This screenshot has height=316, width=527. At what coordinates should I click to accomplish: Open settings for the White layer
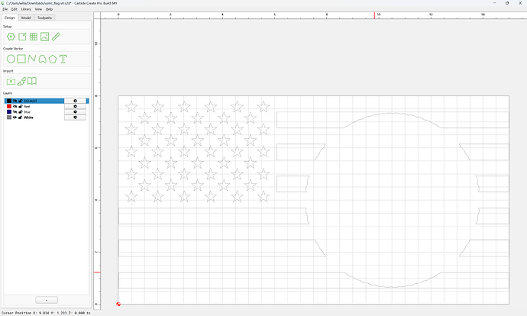click(75, 118)
